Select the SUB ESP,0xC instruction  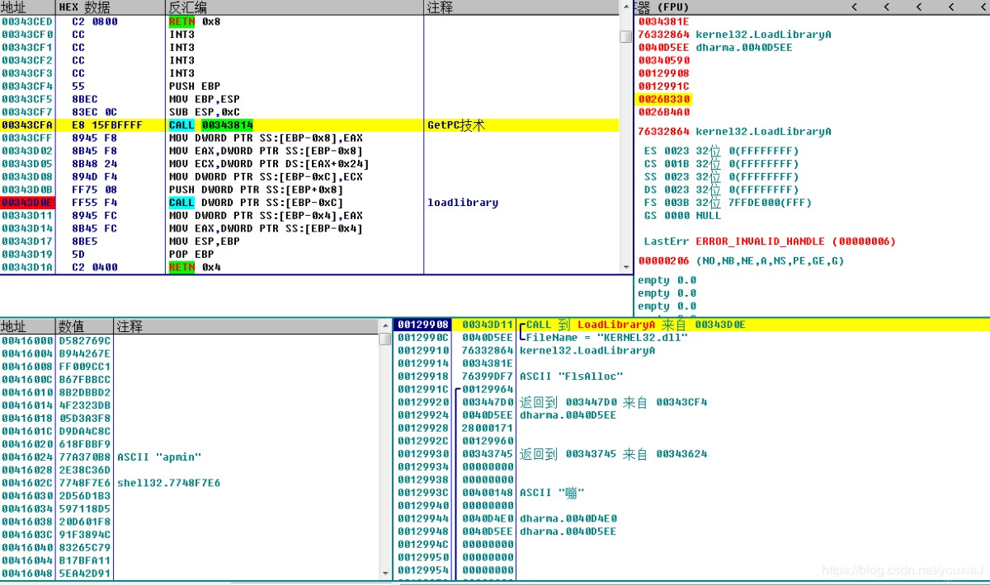point(204,112)
